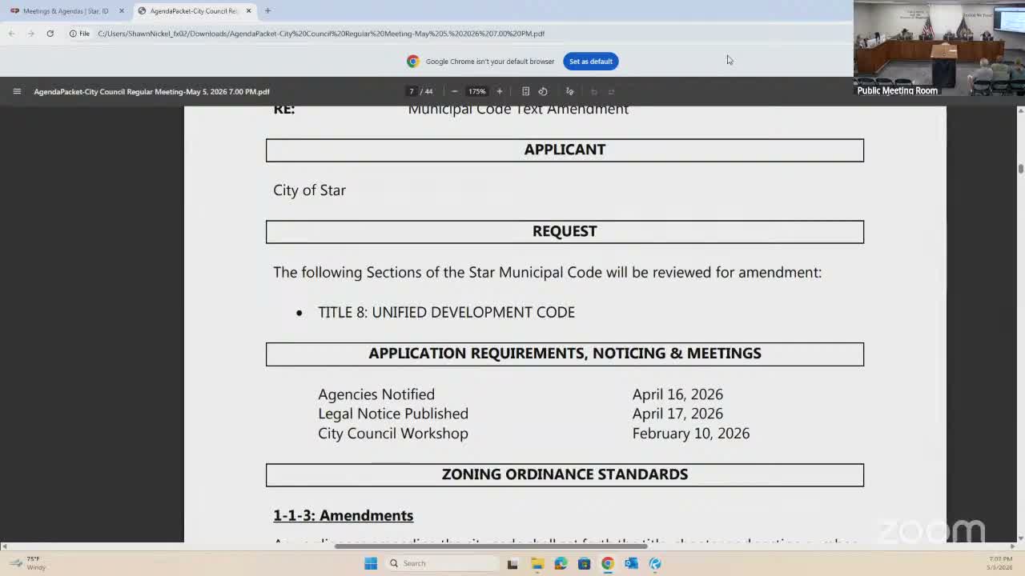
Task: Click the scroll up arrow
Action: pos(1020,110)
